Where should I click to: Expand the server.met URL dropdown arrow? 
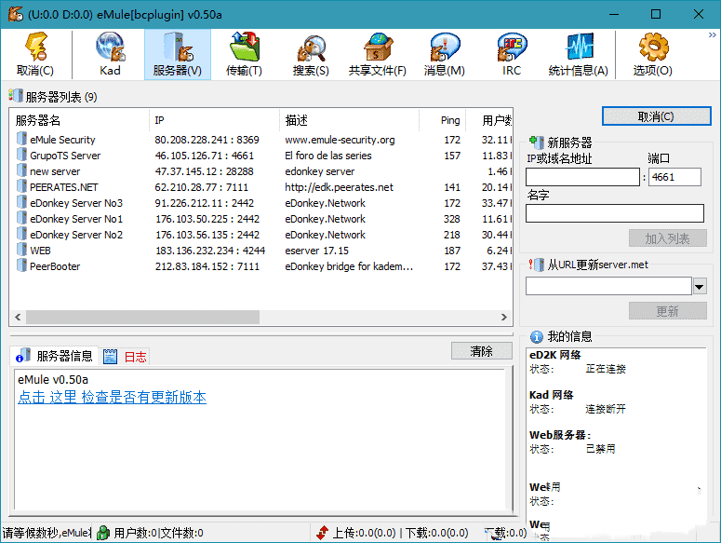pos(700,286)
